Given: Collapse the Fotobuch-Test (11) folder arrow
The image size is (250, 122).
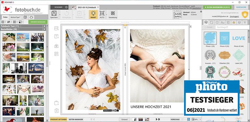Looking at the screenshot, I should (44, 26).
